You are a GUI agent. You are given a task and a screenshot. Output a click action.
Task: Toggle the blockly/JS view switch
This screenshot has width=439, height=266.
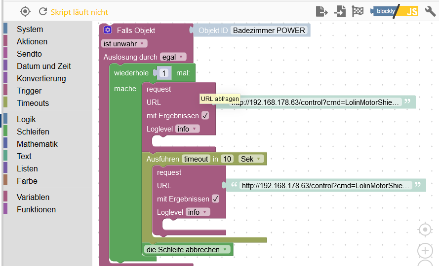click(394, 11)
